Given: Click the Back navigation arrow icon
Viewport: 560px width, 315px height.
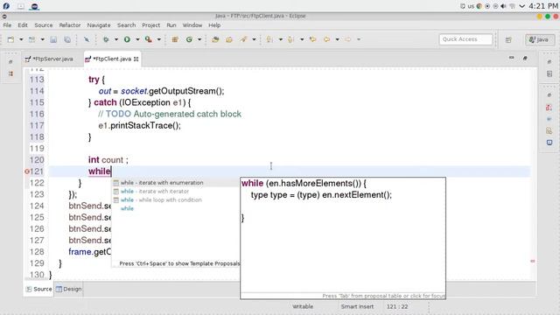Looking at the screenshot, I should click(326, 39).
